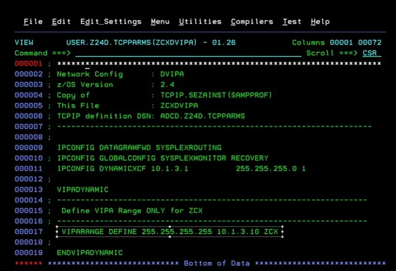Click into the Command input field

[188, 53]
